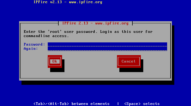Click the dialog's black drop shadow along the bottom

pos(98,83)
